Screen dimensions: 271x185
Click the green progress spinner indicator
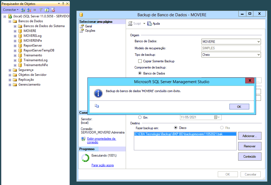coord(85,158)
